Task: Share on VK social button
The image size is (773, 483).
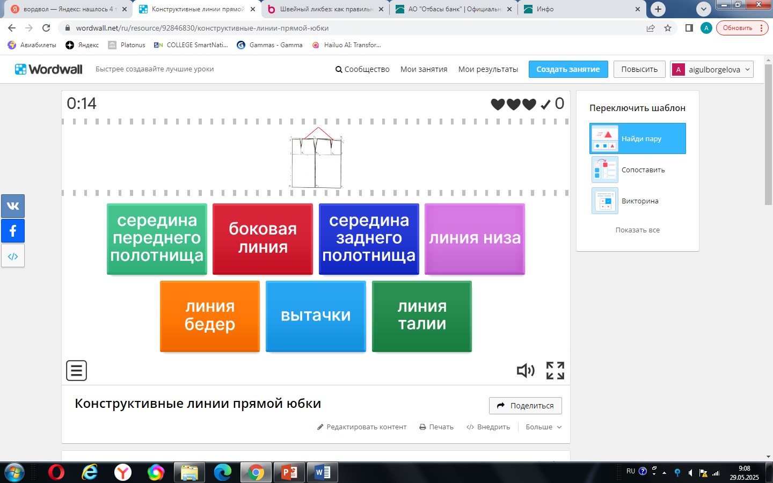Action: tap(13, 206)
